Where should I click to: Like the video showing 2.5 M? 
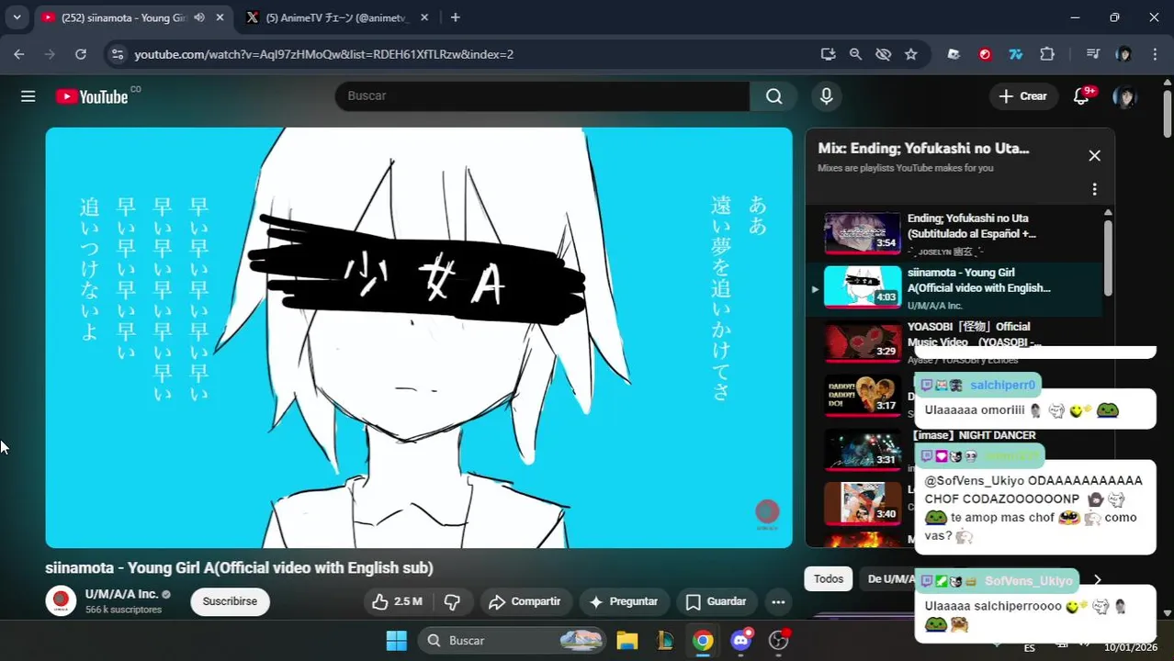click(397, 601)
